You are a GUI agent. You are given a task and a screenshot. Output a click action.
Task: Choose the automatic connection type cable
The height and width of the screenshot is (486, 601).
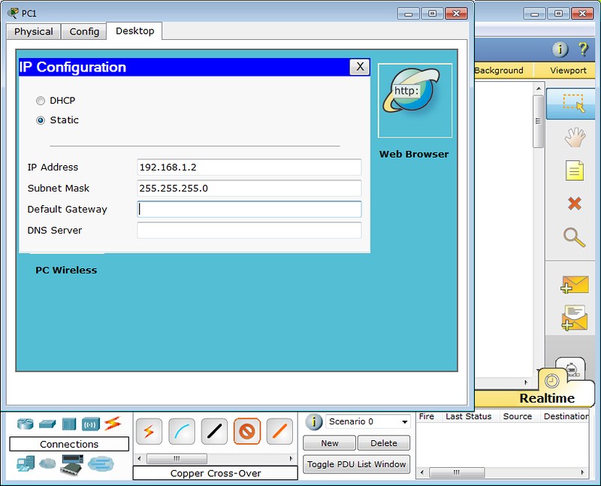pyautogui.click(x=149, y=432)
